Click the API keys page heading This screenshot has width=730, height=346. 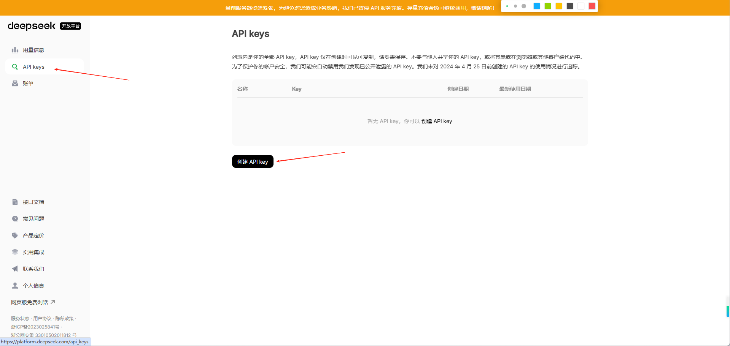250,34
